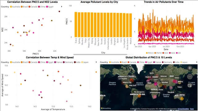
Task: Click the Mumbai label on the map
Action: pos(165,82)
